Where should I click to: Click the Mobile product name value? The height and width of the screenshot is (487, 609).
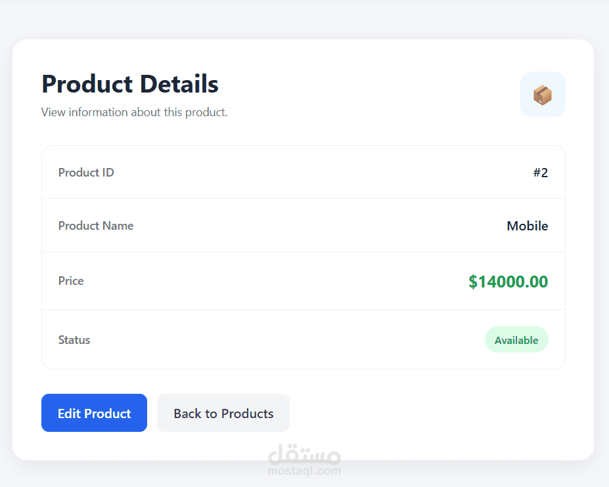point(527,226)
